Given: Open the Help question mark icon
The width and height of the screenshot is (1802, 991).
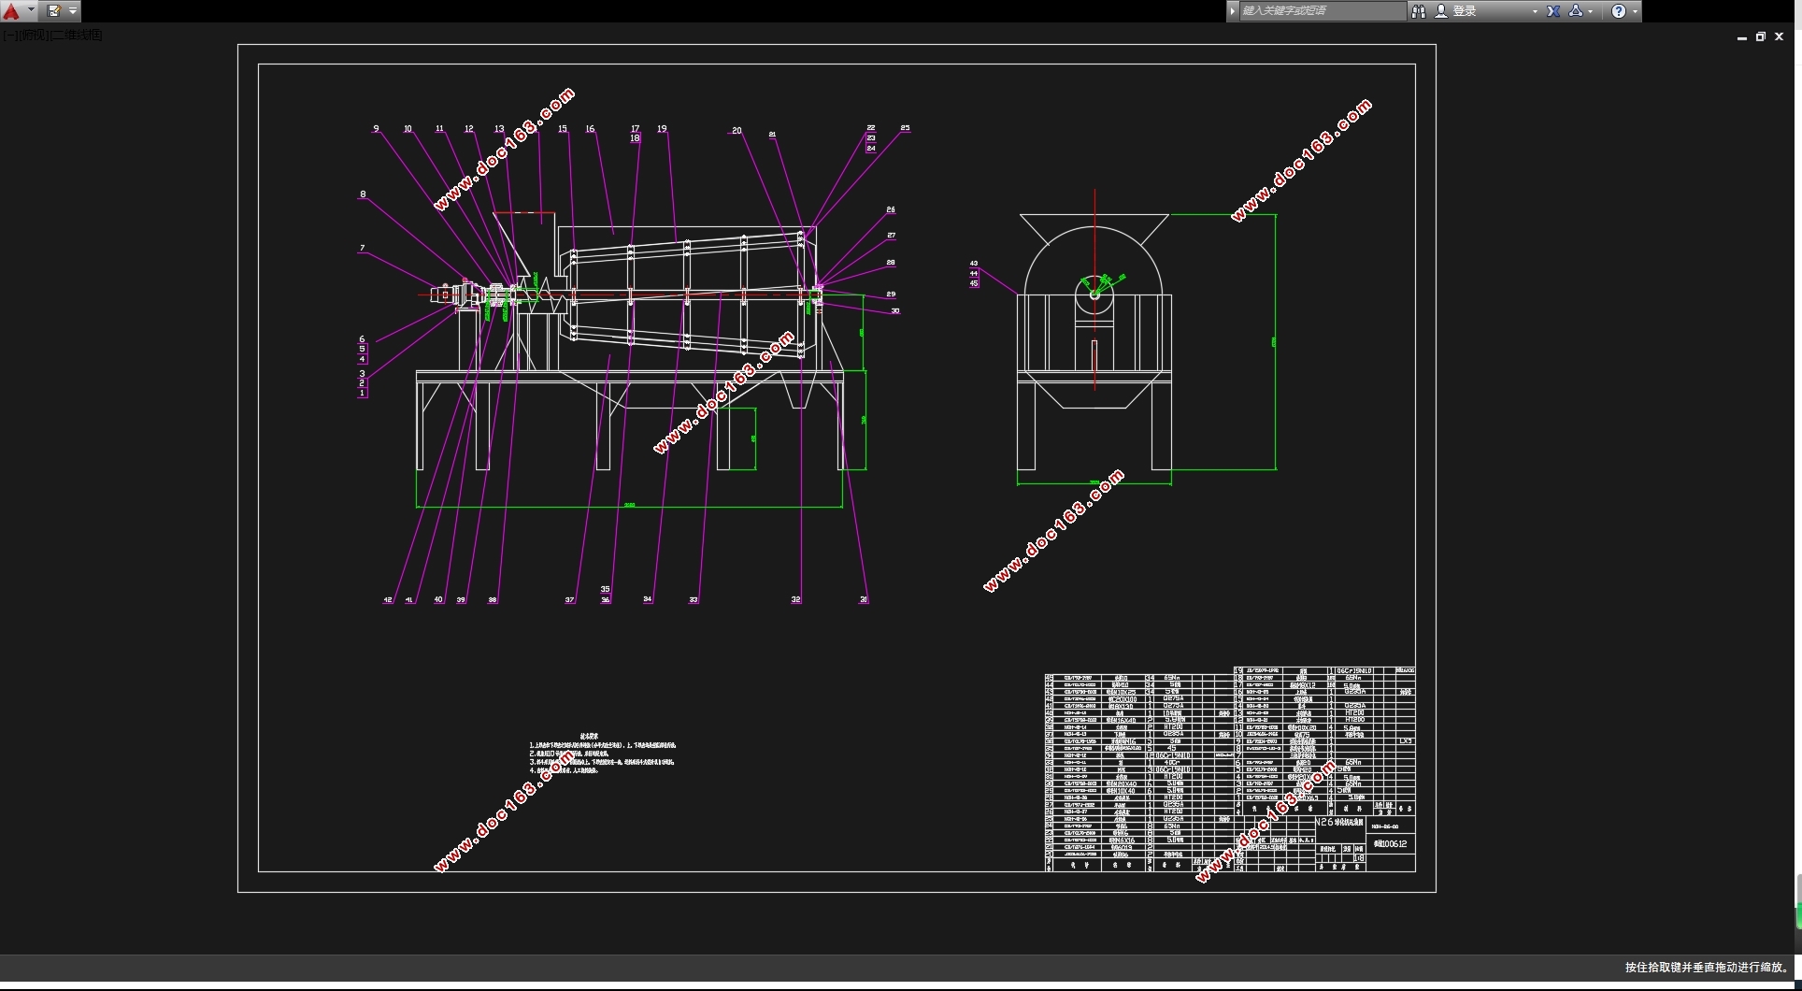Looking at the screenshot, I should pos(1619,11).
